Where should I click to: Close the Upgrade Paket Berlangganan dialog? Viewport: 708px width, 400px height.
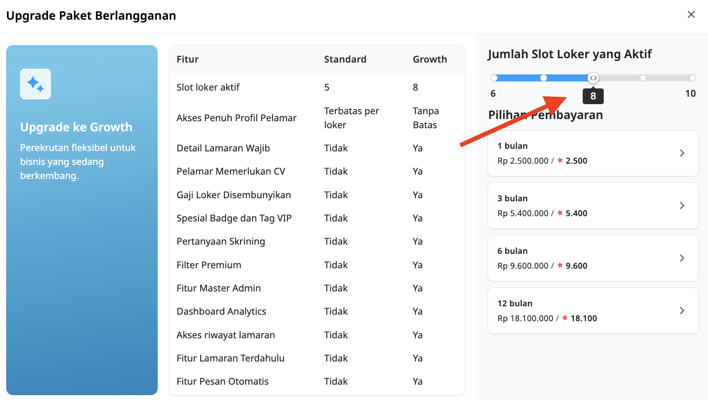[691, 14]
